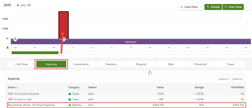252x108 pixels.
Task: Click the Details button
Action: pyautogui.click(x=213, y=7)
